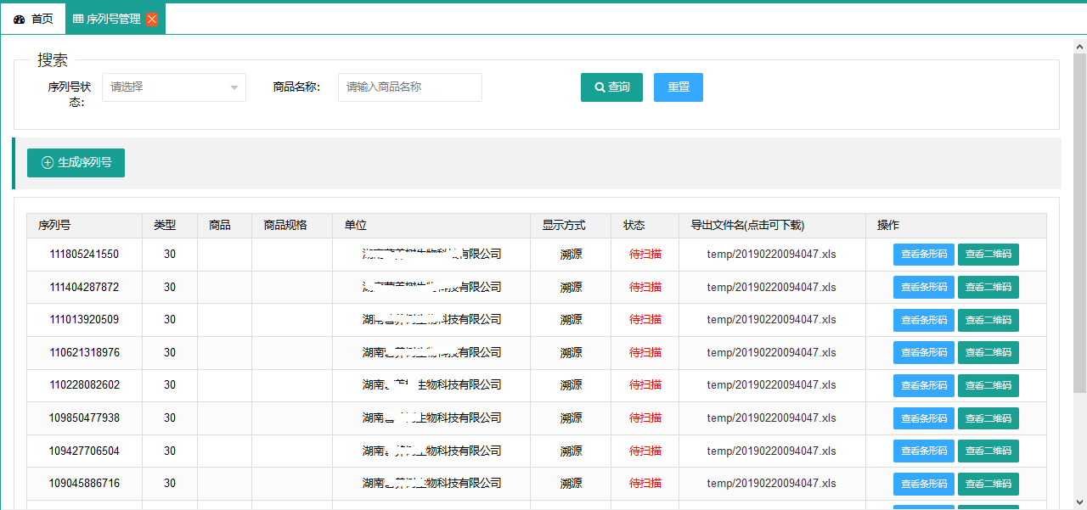Click the table icon on 序列号管理 tab

click(x=78, y=20)
